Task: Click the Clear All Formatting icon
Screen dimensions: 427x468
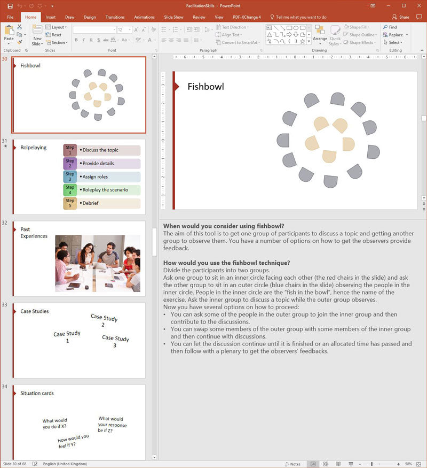Action: pos(154,29)
